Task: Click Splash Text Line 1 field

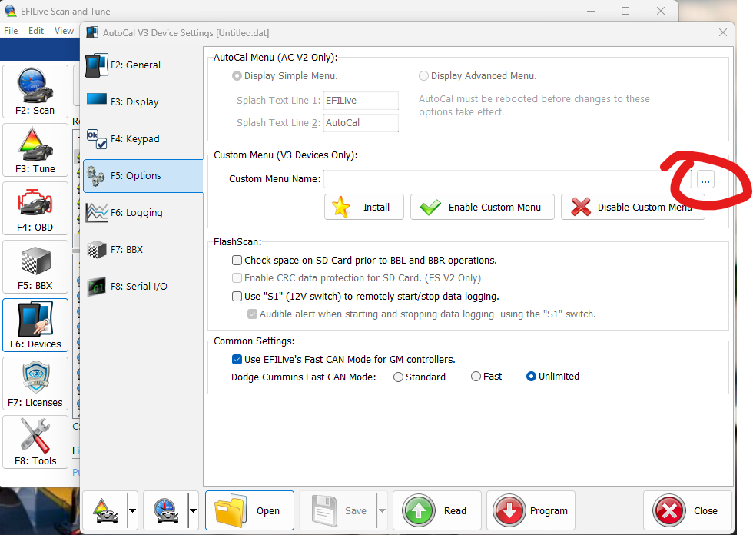Action: (x=360, y=101)
